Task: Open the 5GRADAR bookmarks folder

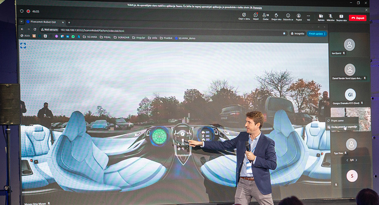Action: click(x=122, y=37)
